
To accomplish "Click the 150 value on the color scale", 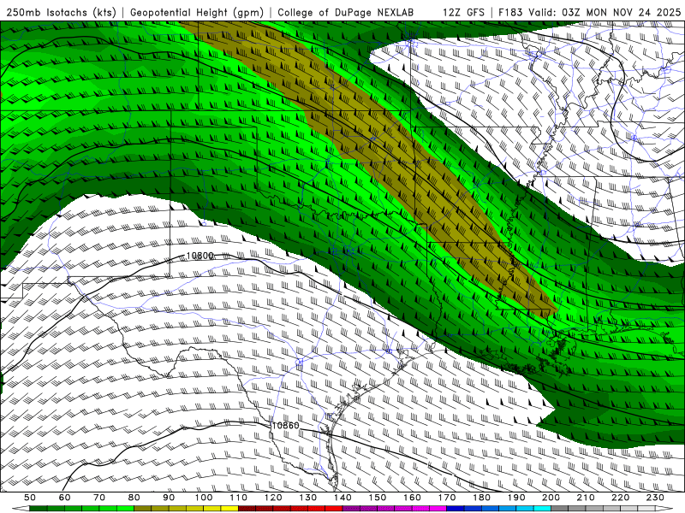I will [x=378, y=498].
